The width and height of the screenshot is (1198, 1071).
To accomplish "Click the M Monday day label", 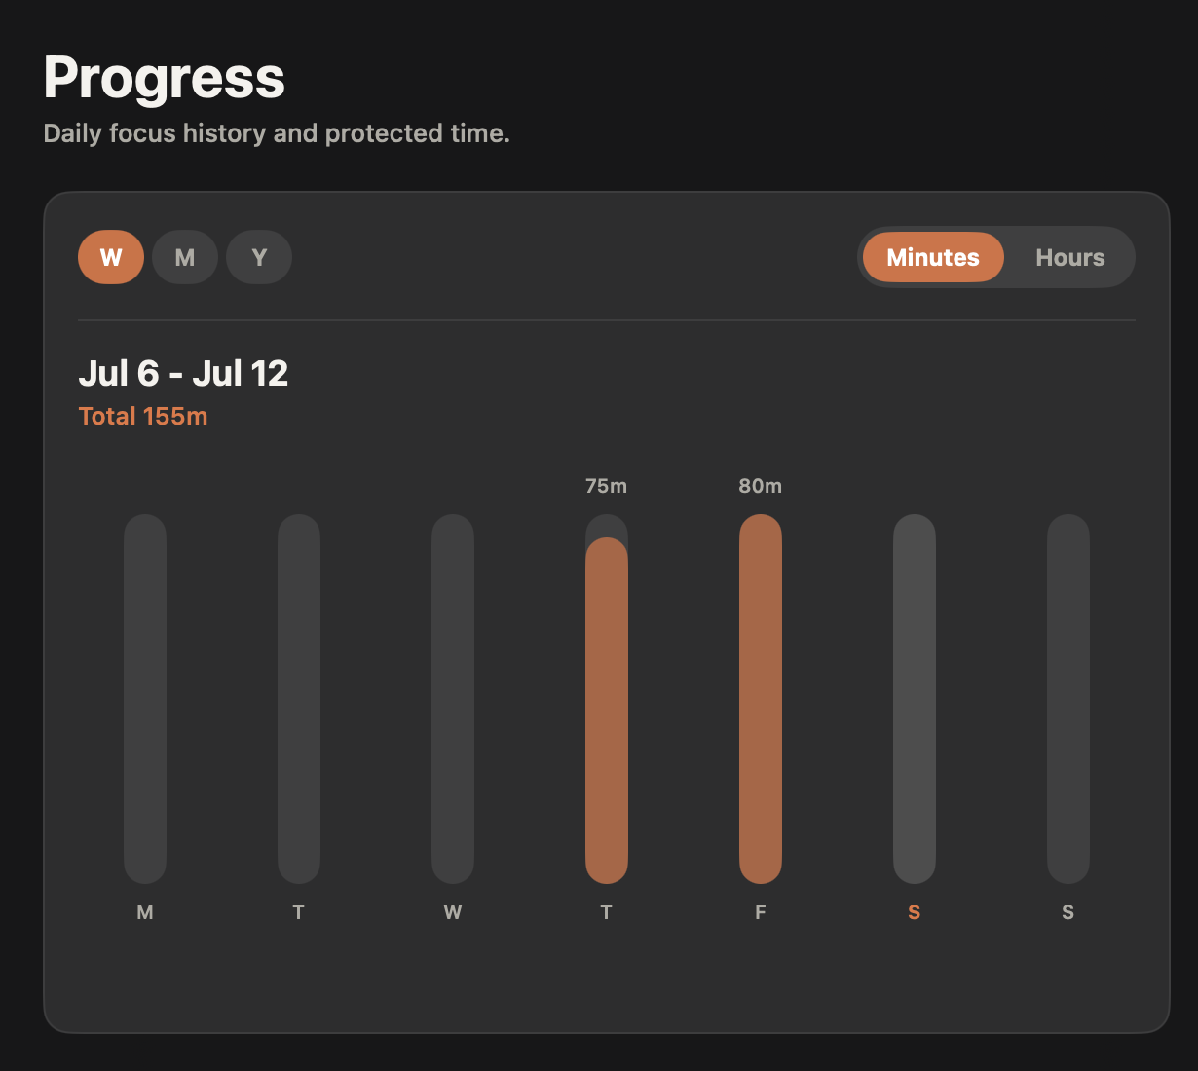I will point(145,912).
